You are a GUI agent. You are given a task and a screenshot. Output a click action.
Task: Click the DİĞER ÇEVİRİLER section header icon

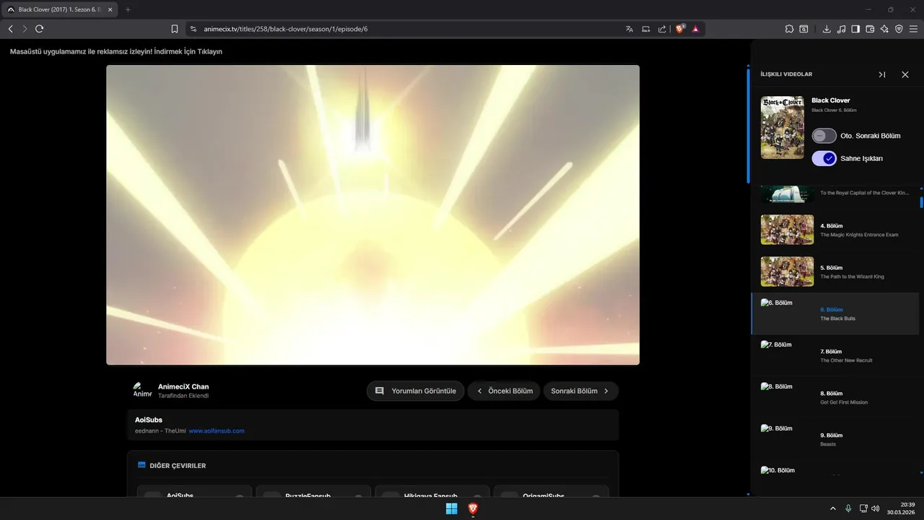coord(141,465)
